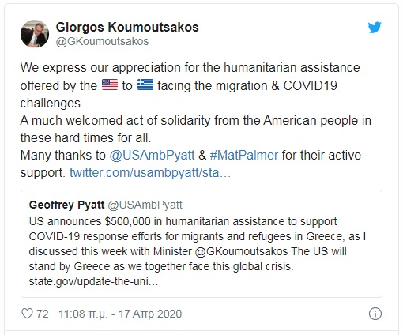This screenshot has height=335, width=403.
Task: Open the @USAmbPyatt mention link
Action: [152, 155]
